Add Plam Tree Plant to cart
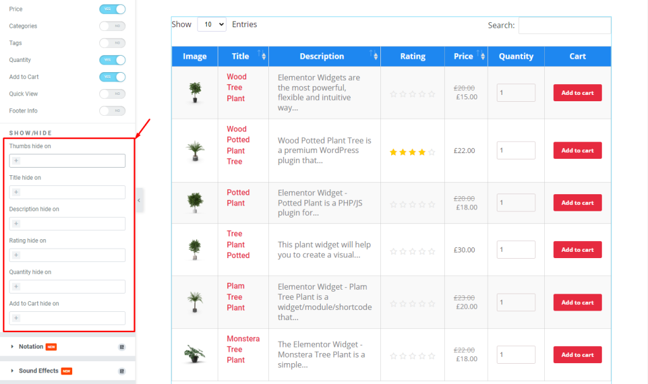Image resolution: width=648 pixels, height=384 pixels. [577, 302]
